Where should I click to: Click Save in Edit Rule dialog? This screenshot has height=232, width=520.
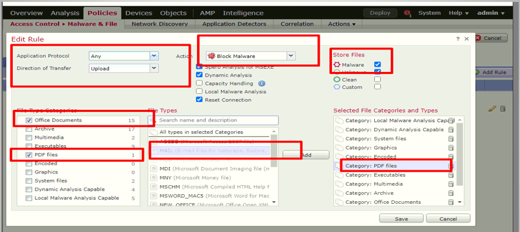click(401, 219)
